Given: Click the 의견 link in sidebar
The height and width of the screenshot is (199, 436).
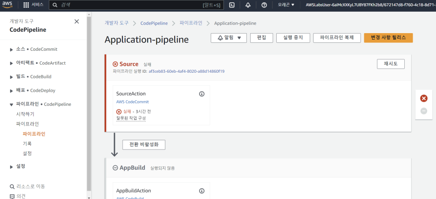Looking at the screenshot, I should pos(21,196).
